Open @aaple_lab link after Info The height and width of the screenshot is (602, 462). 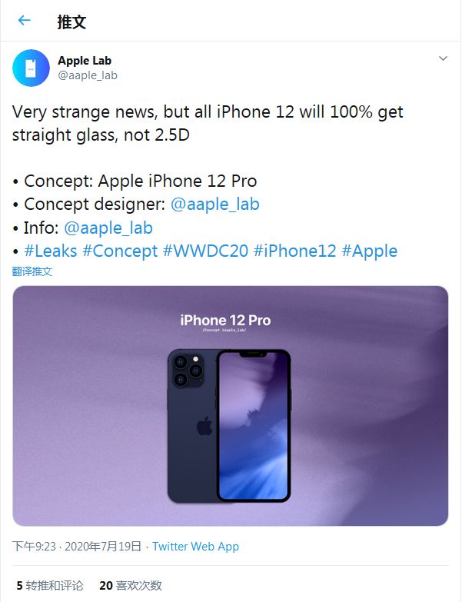click(x=108, y=228)
